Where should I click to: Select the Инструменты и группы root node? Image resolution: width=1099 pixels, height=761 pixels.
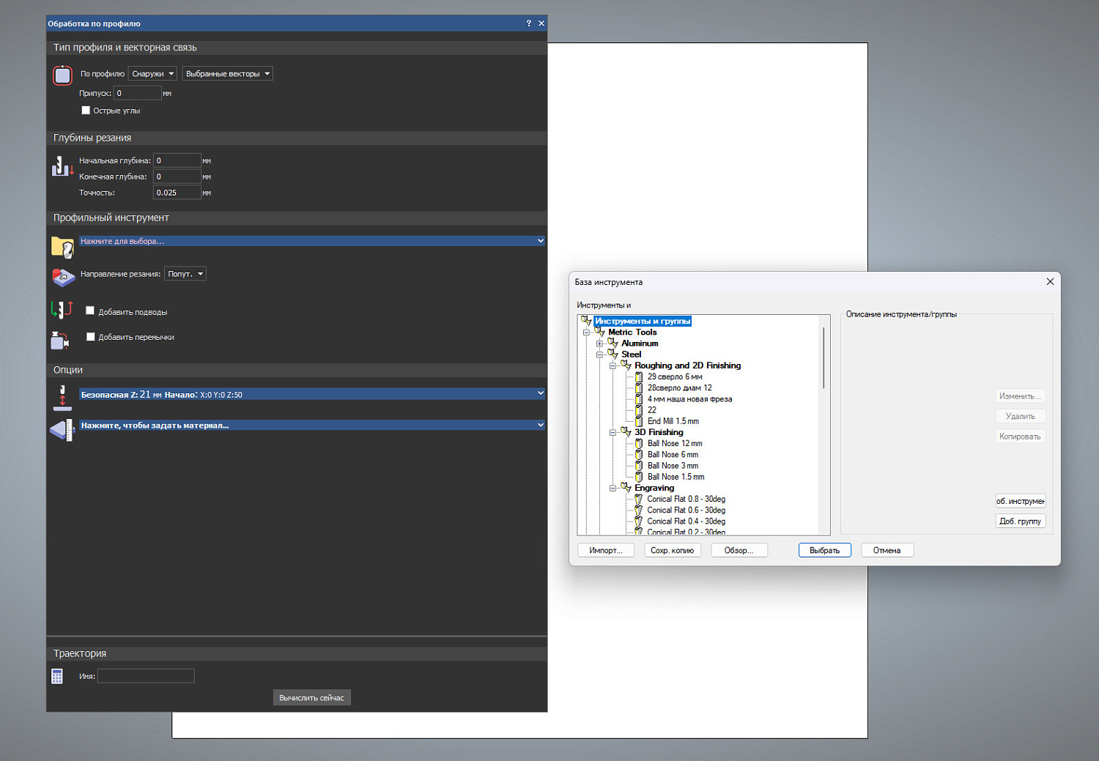(643, 321)
